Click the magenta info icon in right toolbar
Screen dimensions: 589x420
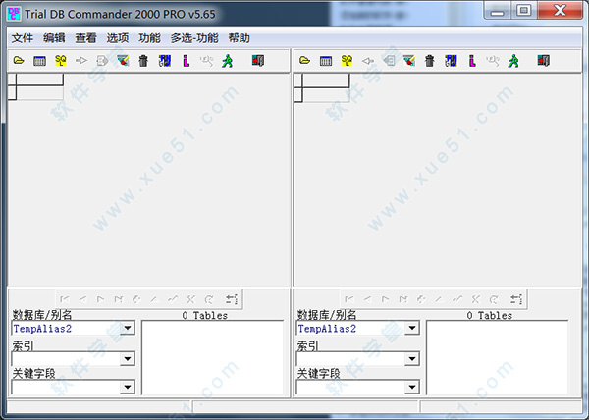[471, 61]
